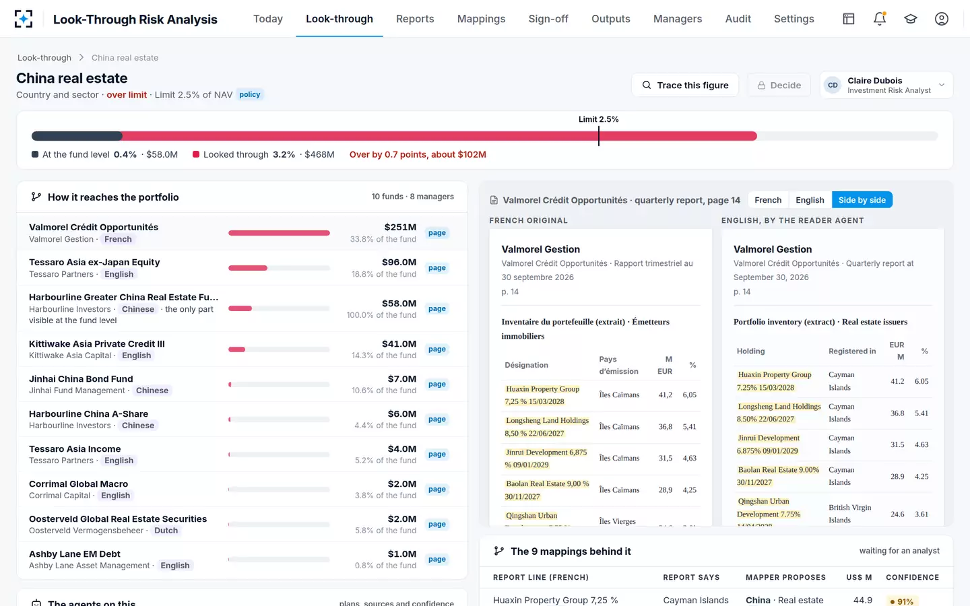Show the French original only
The image size is (970, 606).
[x=768, y=200]
